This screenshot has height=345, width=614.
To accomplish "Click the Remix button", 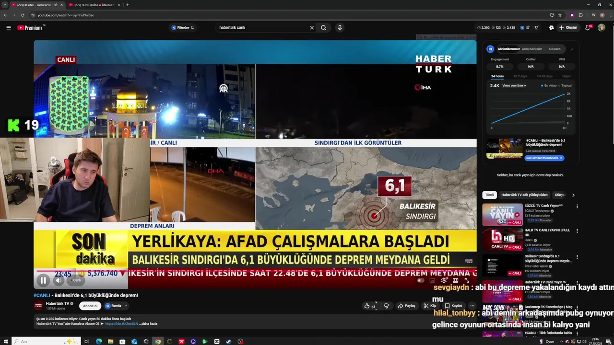I will pos(113,306).
